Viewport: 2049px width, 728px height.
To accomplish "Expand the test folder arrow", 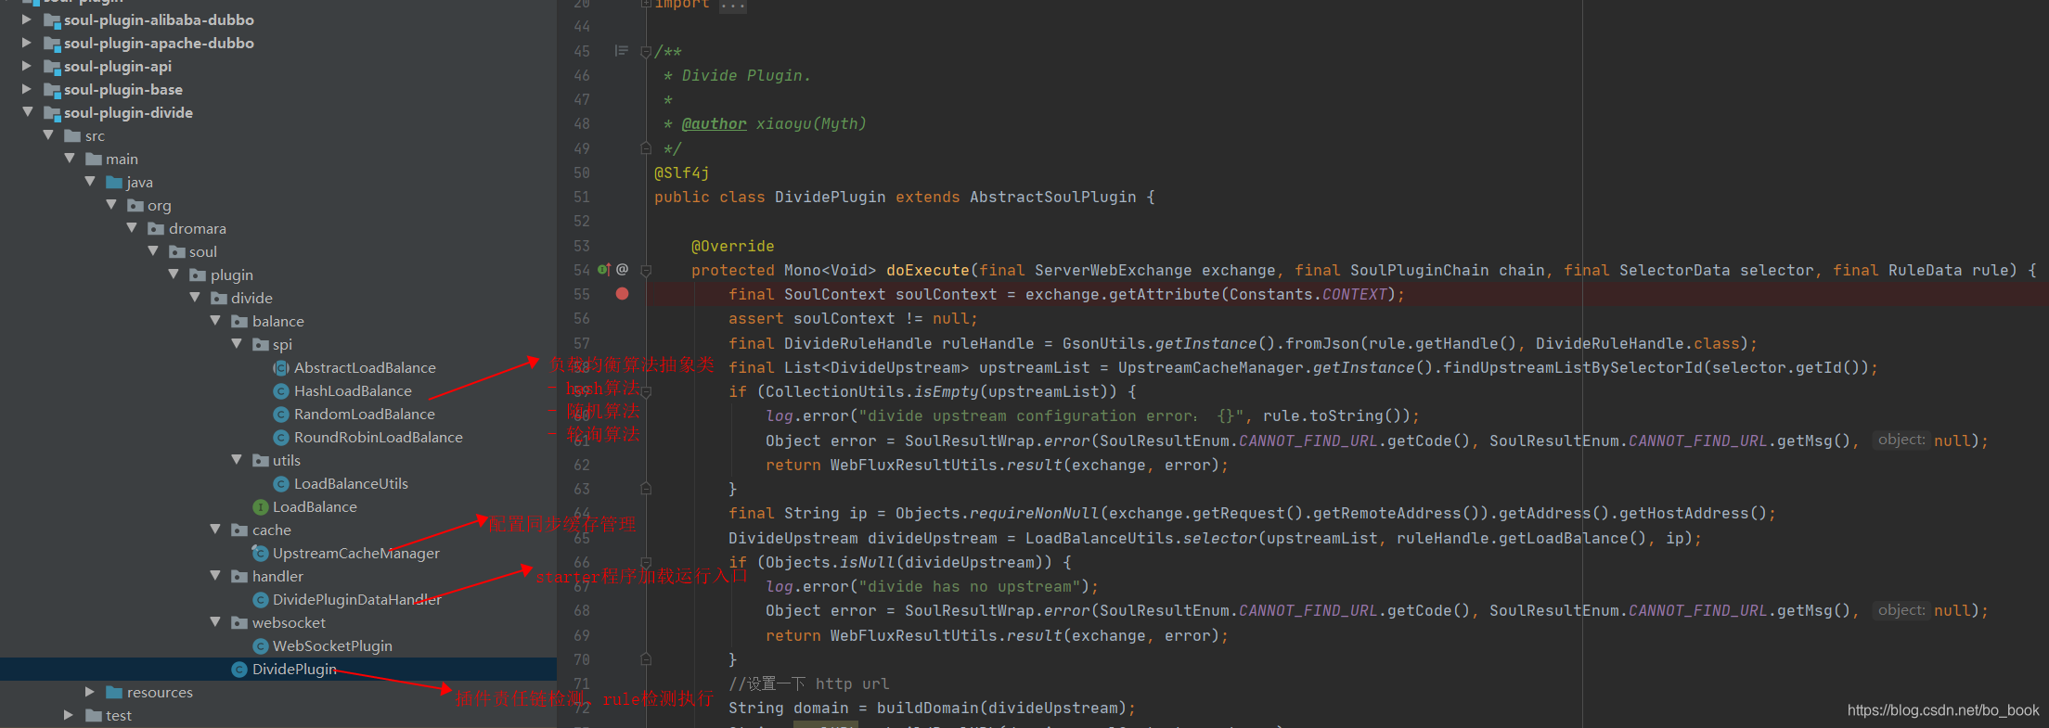I will 69,715.
